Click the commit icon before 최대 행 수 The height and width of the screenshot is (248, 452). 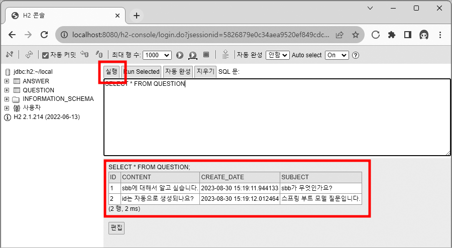(x=99, y=54)
